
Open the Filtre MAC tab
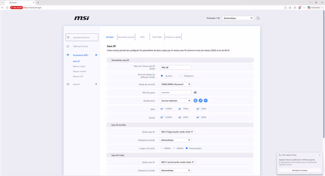pos(157,37)
